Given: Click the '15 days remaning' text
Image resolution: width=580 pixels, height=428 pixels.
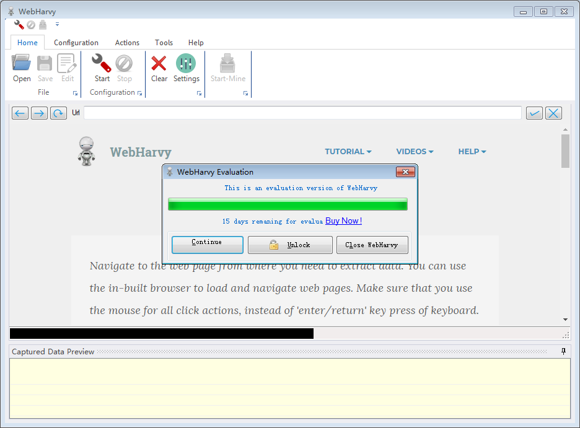Looking at the screenshot, I should pos(272,221).
